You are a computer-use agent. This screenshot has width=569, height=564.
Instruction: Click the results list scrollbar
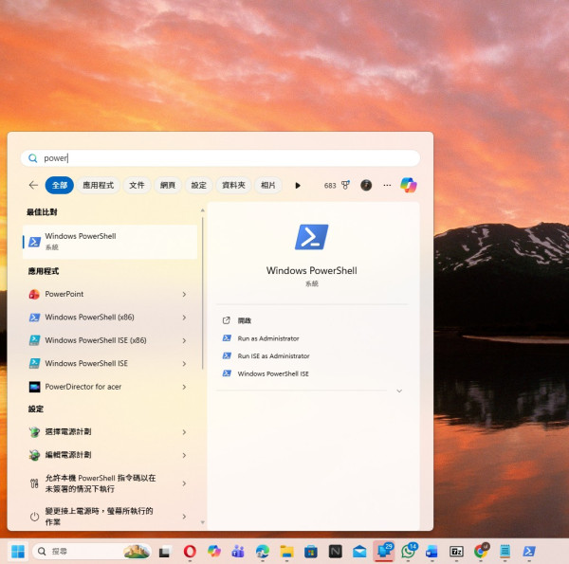(203, 293)
